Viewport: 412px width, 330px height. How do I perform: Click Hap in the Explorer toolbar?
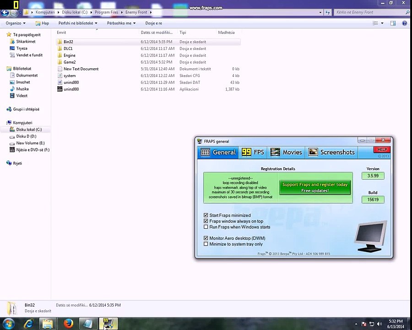[42, 23]
